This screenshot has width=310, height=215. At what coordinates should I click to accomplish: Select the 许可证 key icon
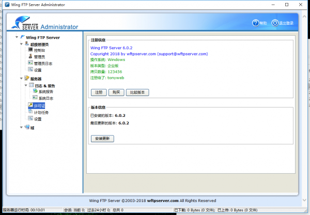(x=30, y=105)
